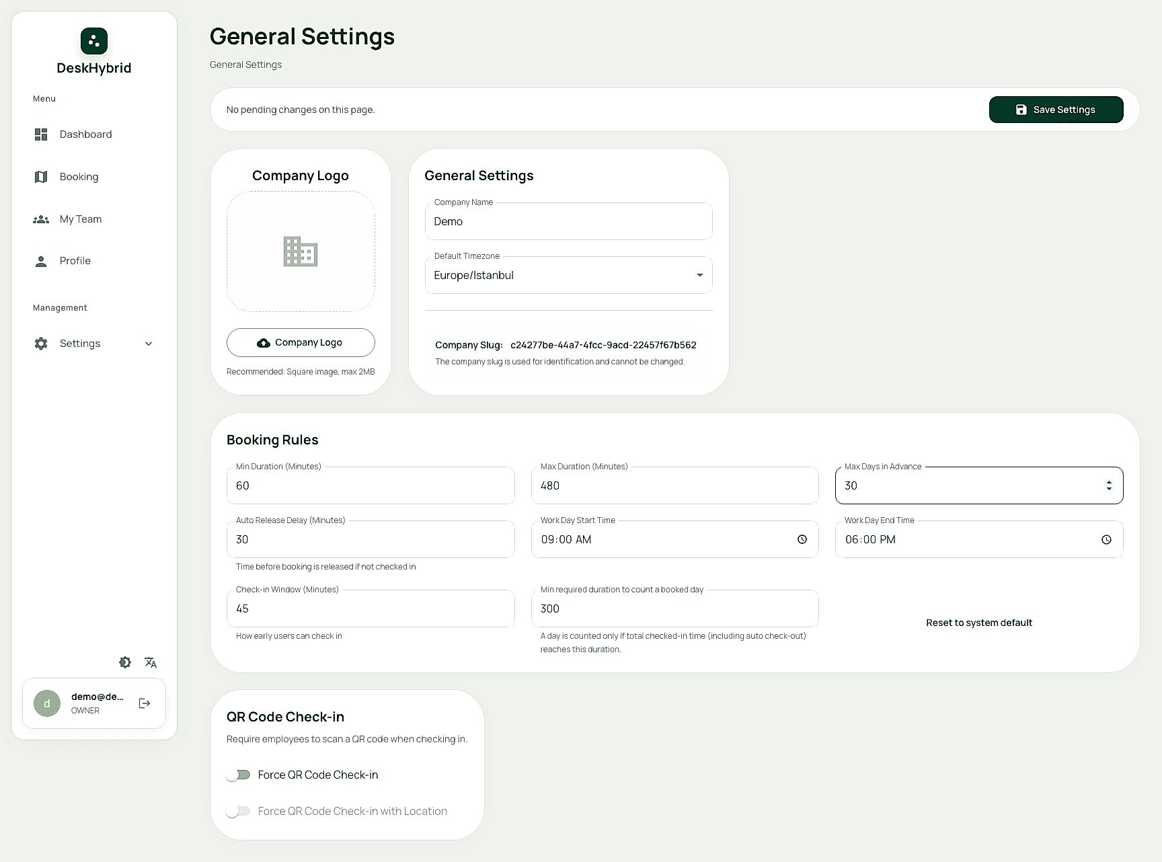Open language options via the translate icon

click(150, 662)
